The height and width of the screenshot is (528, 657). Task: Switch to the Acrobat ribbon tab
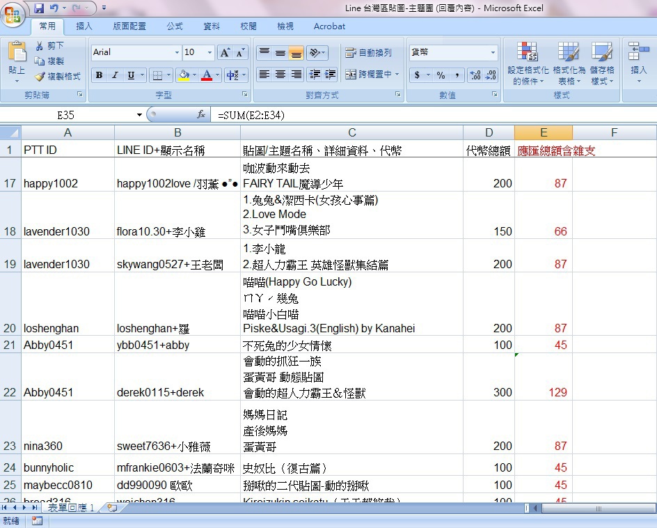pyautogui.click(x=329, y=26)
